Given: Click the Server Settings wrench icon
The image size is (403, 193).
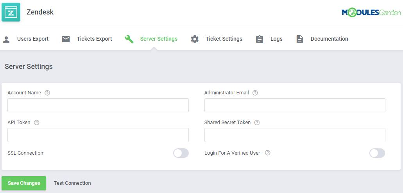Looking at the screenshot, I should [x=129, y=39].
